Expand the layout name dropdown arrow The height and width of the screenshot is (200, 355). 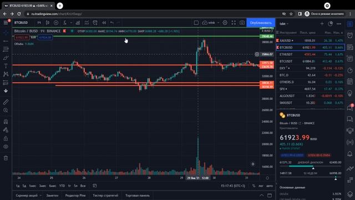coord(218,23)
